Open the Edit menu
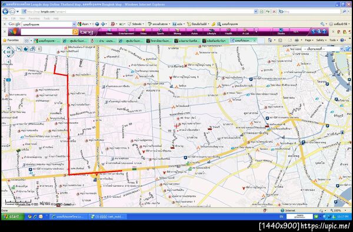The height and width of the screenshot is (232, 353). pyautogui.click(x=14, y=18)
